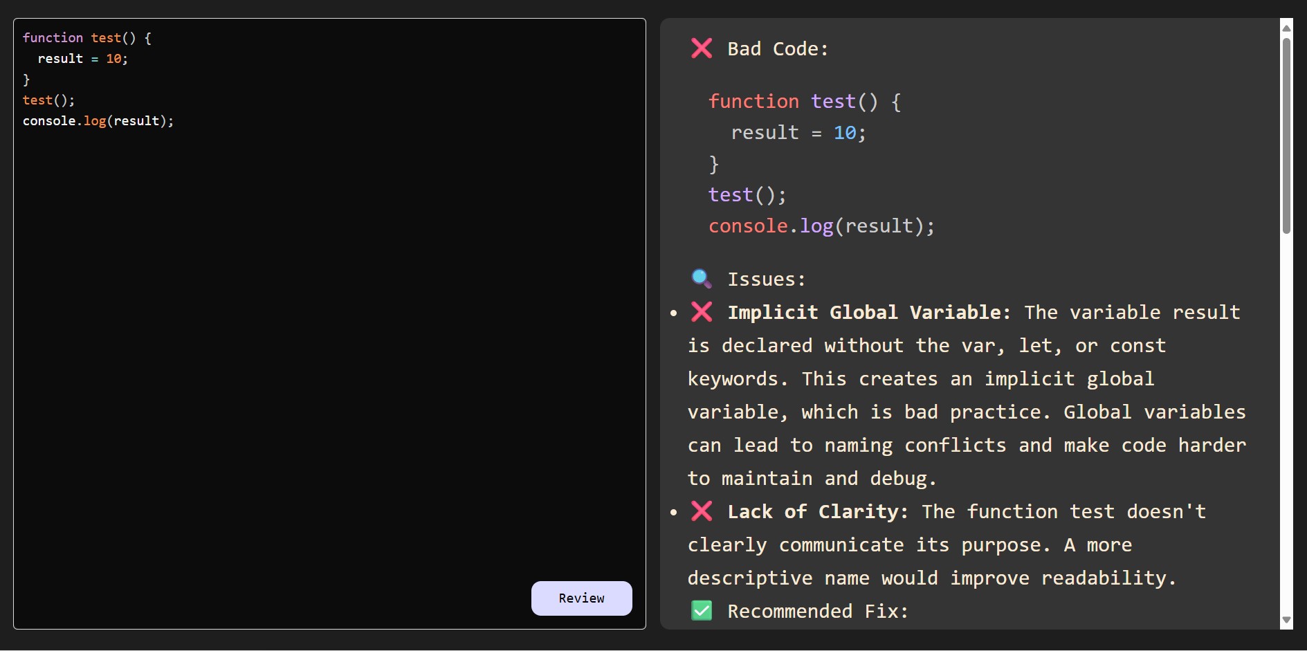This screenshot has width=1307, height=651.
Task: Click the magnifying glass icon beside Issues
Action: click(702, 279)
